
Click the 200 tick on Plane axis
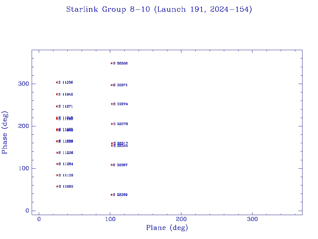[x=181, y=219]
